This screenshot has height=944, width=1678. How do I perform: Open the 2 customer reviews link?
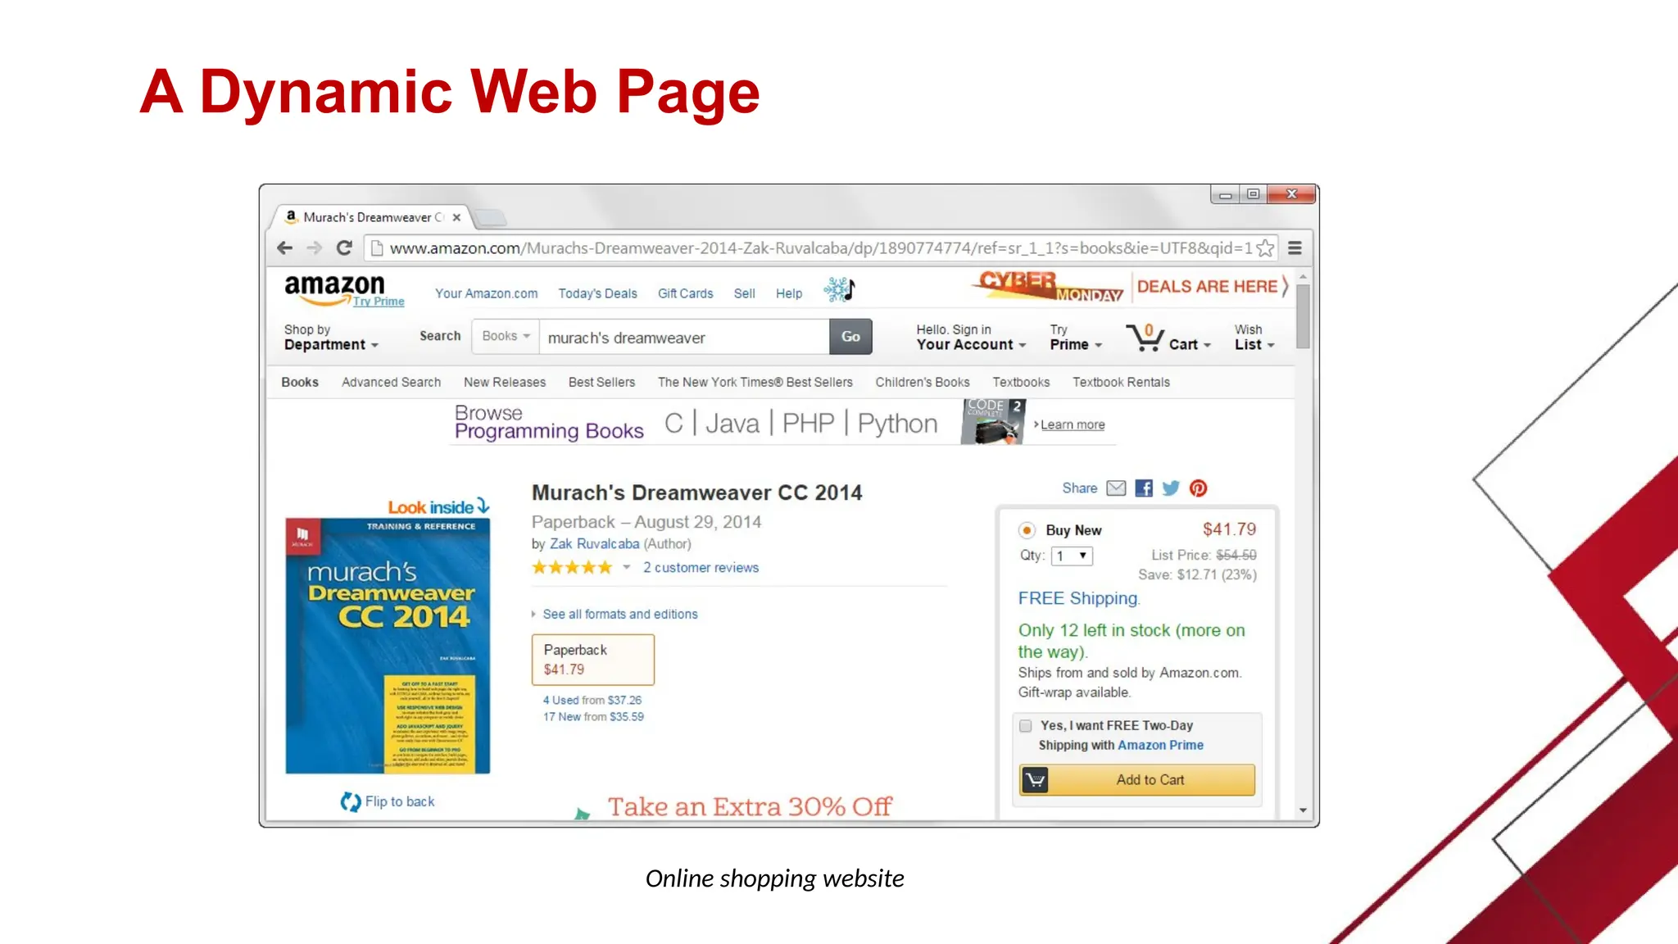pyautogui.click(x=701, y=567)
